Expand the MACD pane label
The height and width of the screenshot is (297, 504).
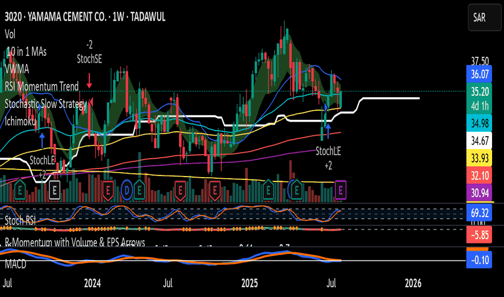point(16,265)
